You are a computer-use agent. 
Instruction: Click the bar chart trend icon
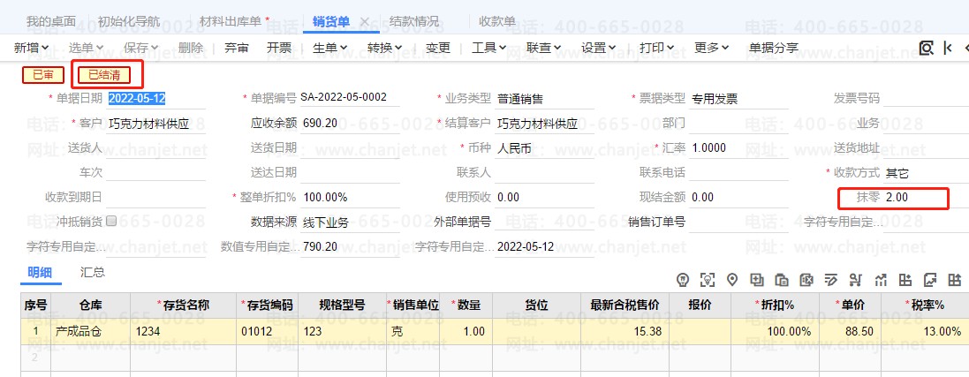[x=882, y=280]
